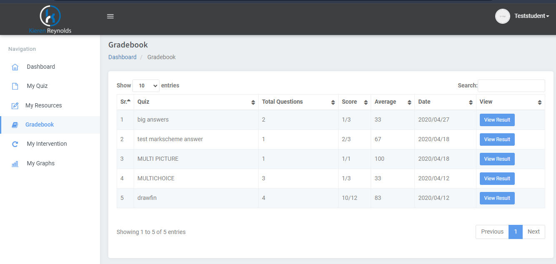View Result for big answers quiz
Image resolution: width=556 pixels, height=264 pixels.
[x=497, y=120]
